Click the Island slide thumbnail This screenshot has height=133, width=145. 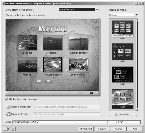coord(53,43)
